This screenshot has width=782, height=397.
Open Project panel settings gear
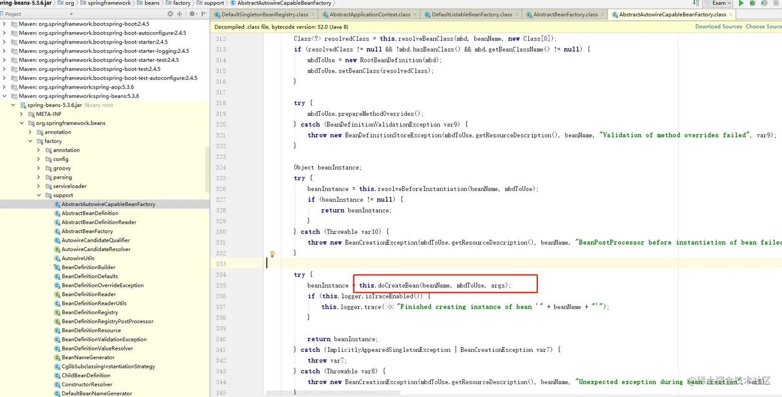(x=192, y=14)
